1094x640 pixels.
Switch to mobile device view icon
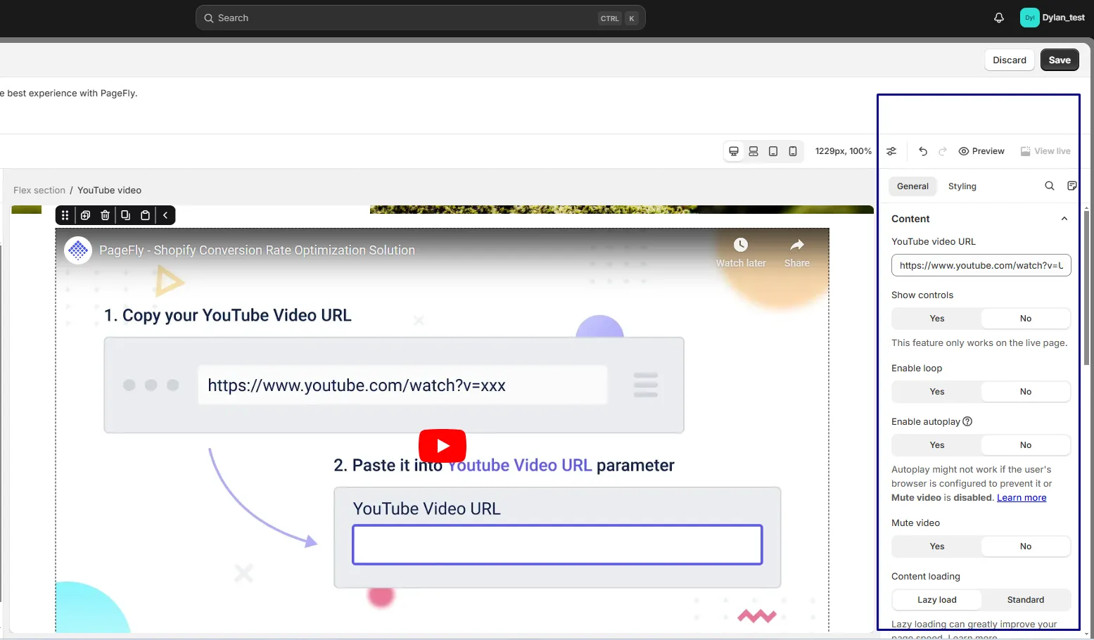(x=793, y=151)
